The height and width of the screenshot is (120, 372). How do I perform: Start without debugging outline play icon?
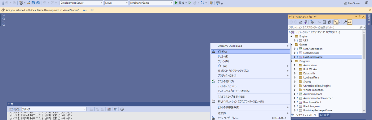[190, 3]
